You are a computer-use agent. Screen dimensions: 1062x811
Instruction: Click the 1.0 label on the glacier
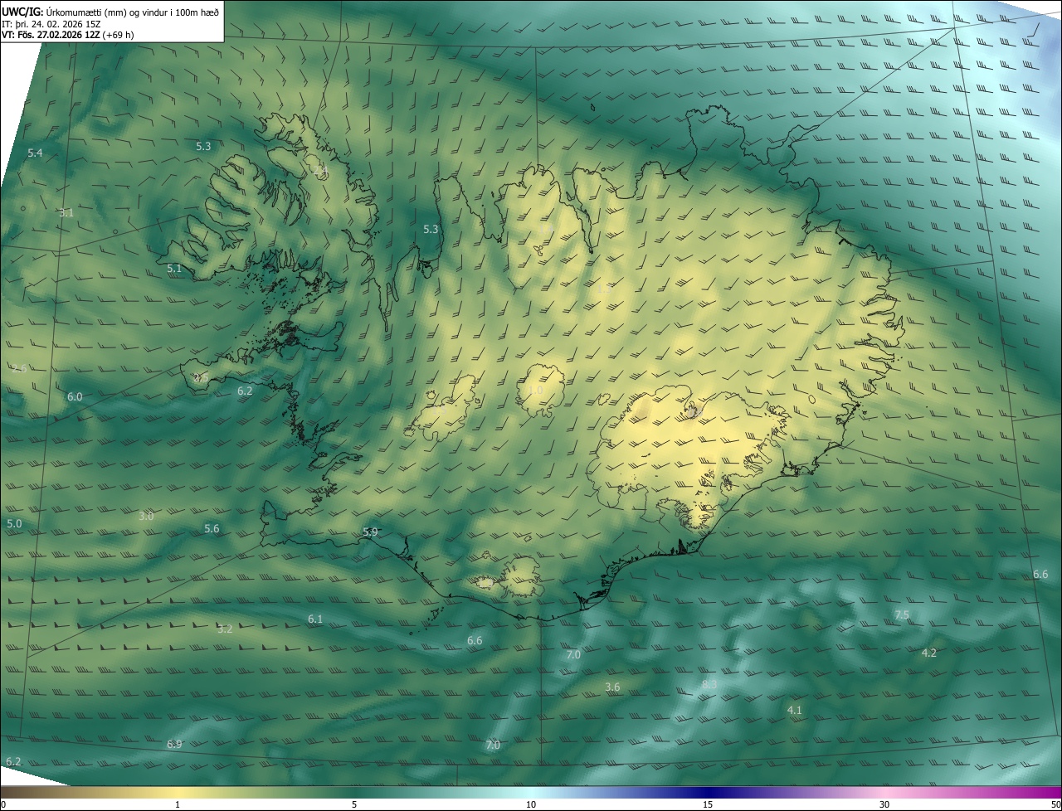click(536, 391)
